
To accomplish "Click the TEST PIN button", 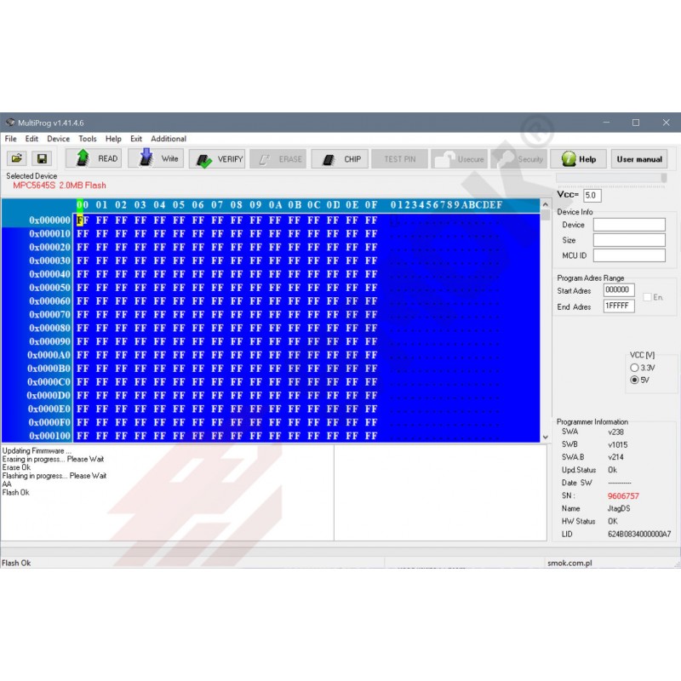I will (399, 159).
